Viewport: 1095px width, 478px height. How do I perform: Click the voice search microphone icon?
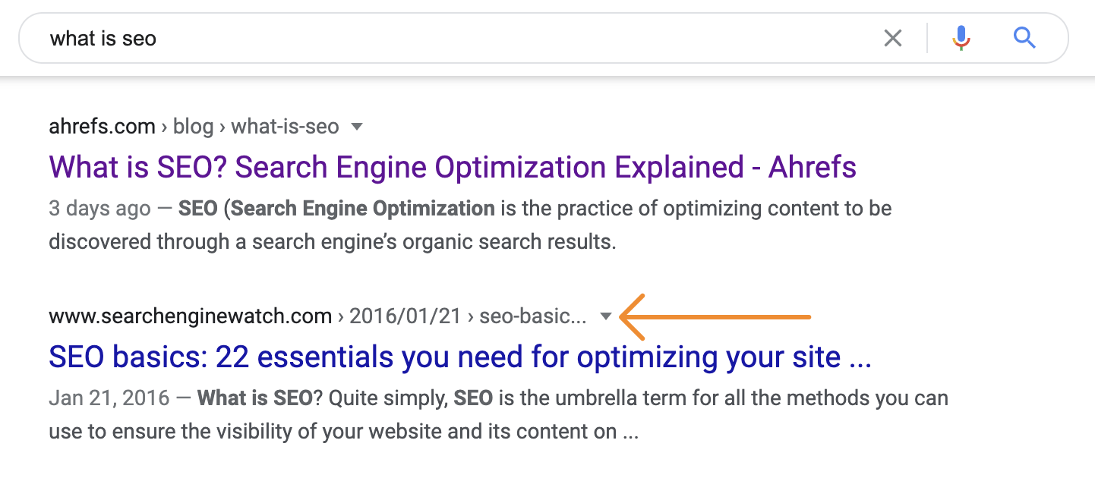961,38
